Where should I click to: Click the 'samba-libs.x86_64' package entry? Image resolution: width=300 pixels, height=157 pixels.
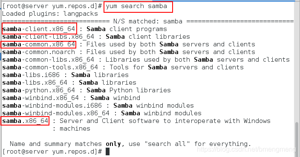coord(69,83)
